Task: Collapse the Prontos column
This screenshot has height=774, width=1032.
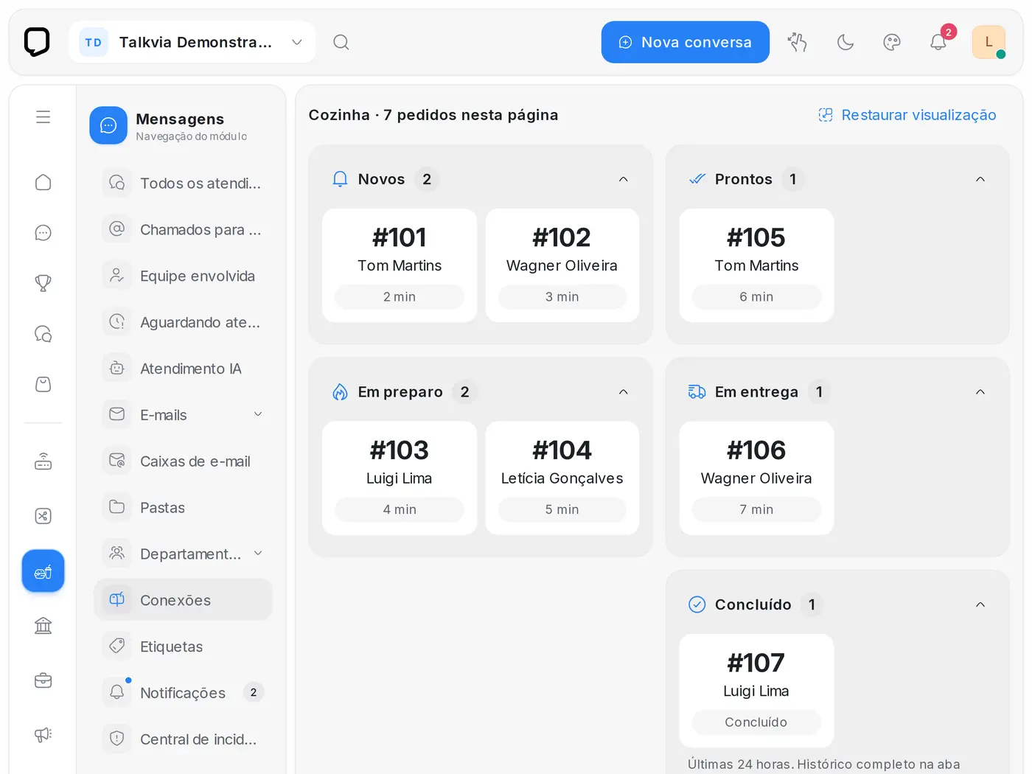Action: (x=980, y=179)
